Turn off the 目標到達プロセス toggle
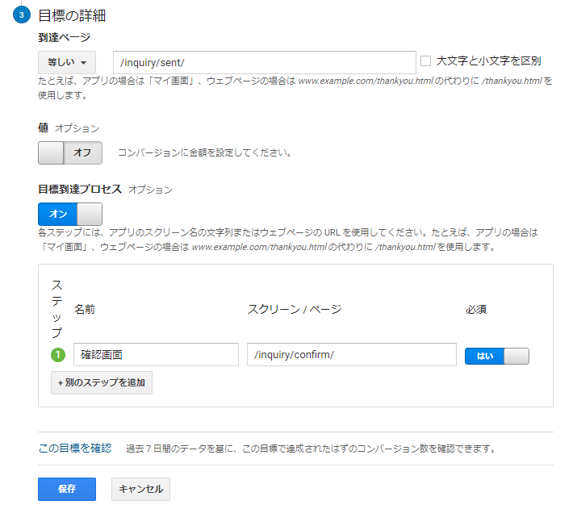577x505 pixels. click(70, 214)
